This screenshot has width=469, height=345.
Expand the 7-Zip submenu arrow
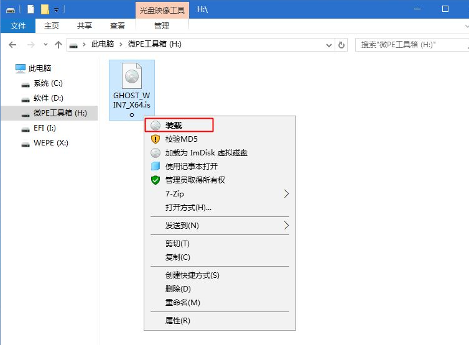(286, 194)
